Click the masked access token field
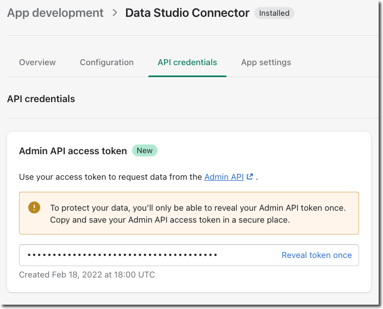Screen dimensions: 383x309 (189, 255)
